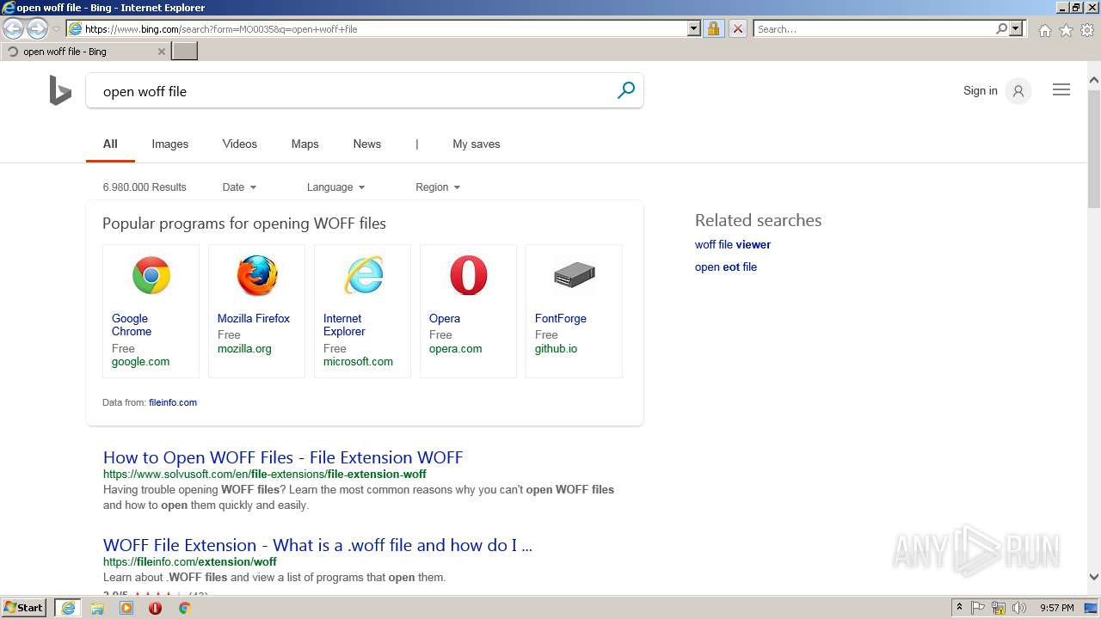Click related search 'open eot file'
Screen dimensions: 1101x619
pos(726,267)
